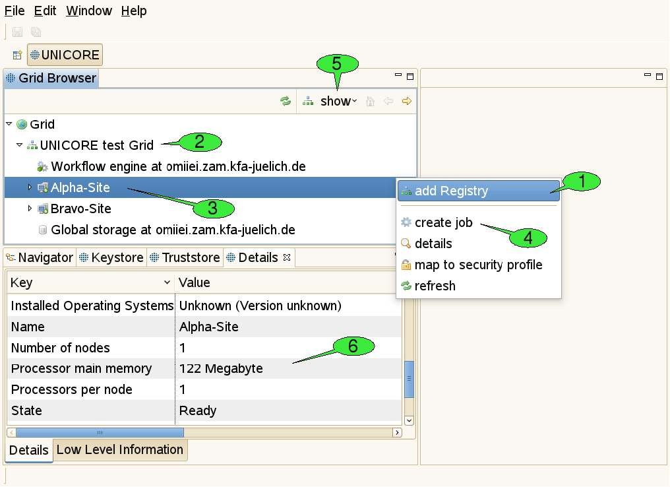Click the Ready state value
Image resolution: width=670 pixels, height=487 pixels.
click(x=198, y=410)
